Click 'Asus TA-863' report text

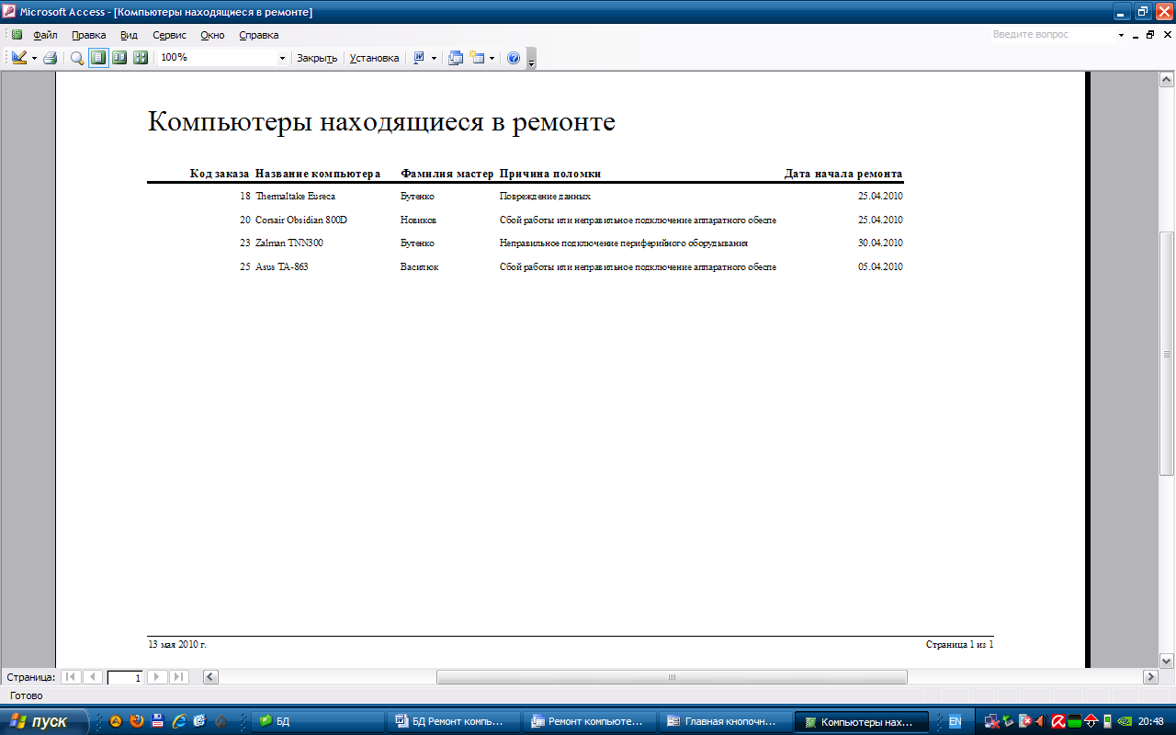pyautogui.click(x=281, y=267)
